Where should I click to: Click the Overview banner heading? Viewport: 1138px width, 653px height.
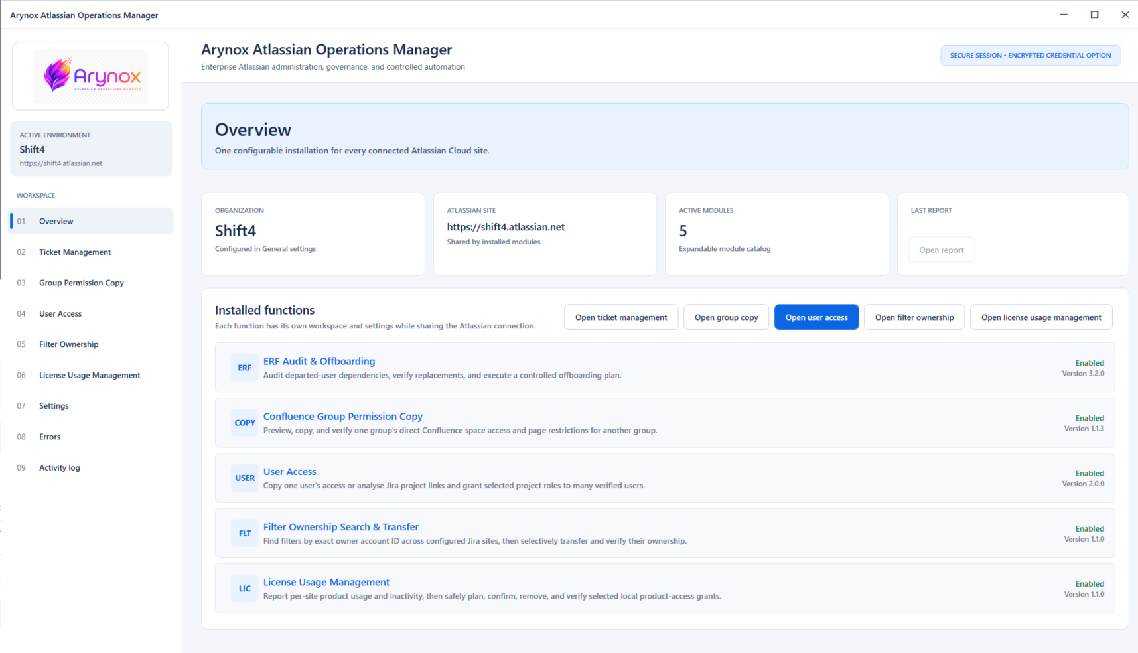253,130
